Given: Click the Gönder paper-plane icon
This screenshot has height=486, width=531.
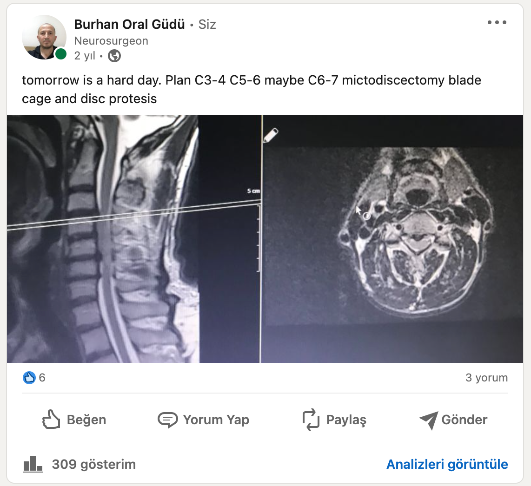Looking at the screenshot, I should [429, 420].
